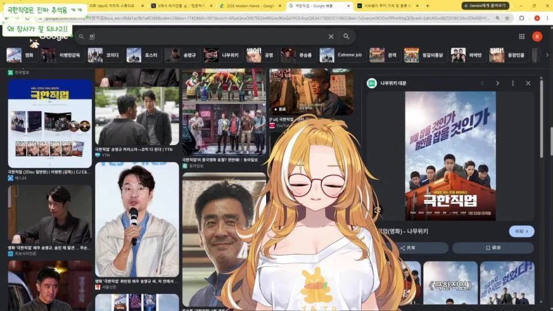Select the 포스터 filter chip
Viewport: 553px width, 311px height.
coord(143,55)
